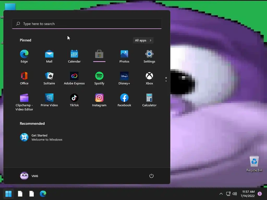Click the Windows Start button in taskbar

(8, 194)
